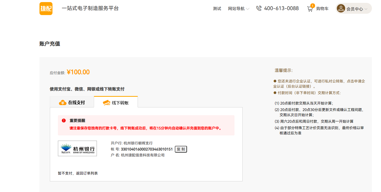
Task: Click the orange cloud yen icon
Action: click(63, 103)
